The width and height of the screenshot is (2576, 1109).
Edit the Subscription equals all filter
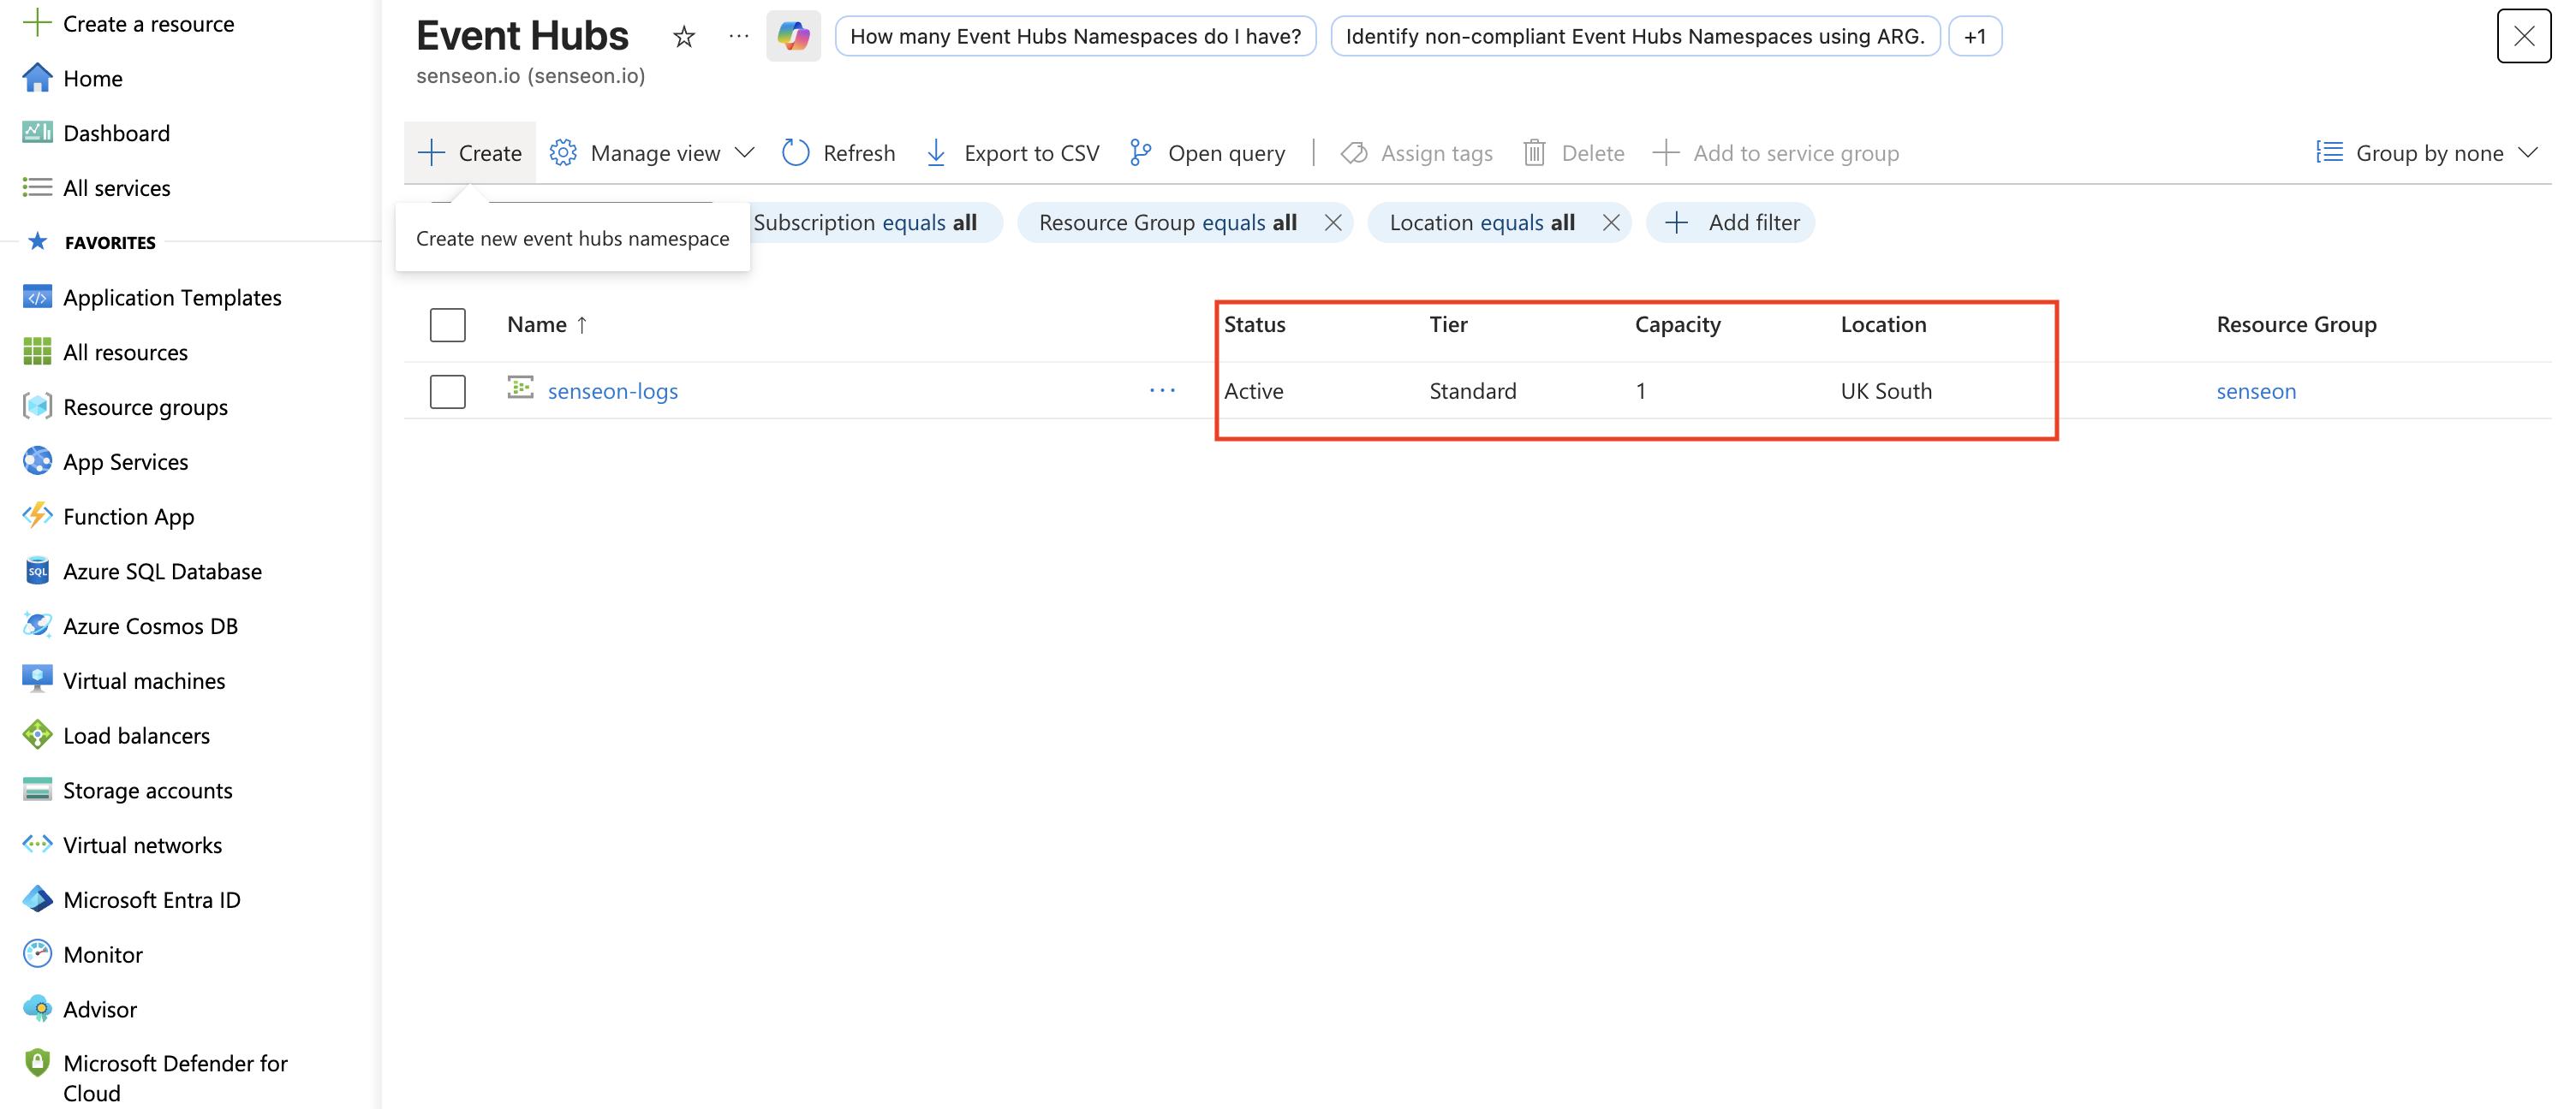[x=865, y=222]
